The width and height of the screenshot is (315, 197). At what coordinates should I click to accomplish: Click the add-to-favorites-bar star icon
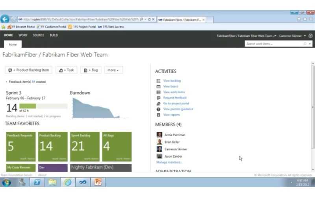point(4,27)
